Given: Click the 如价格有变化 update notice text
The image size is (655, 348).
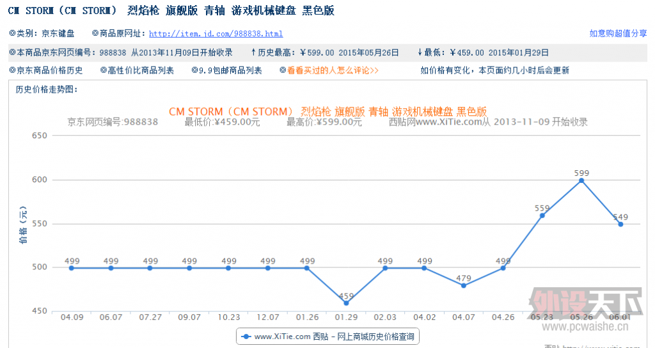Looking at the screenshot, I should click(x=494, y=70).
